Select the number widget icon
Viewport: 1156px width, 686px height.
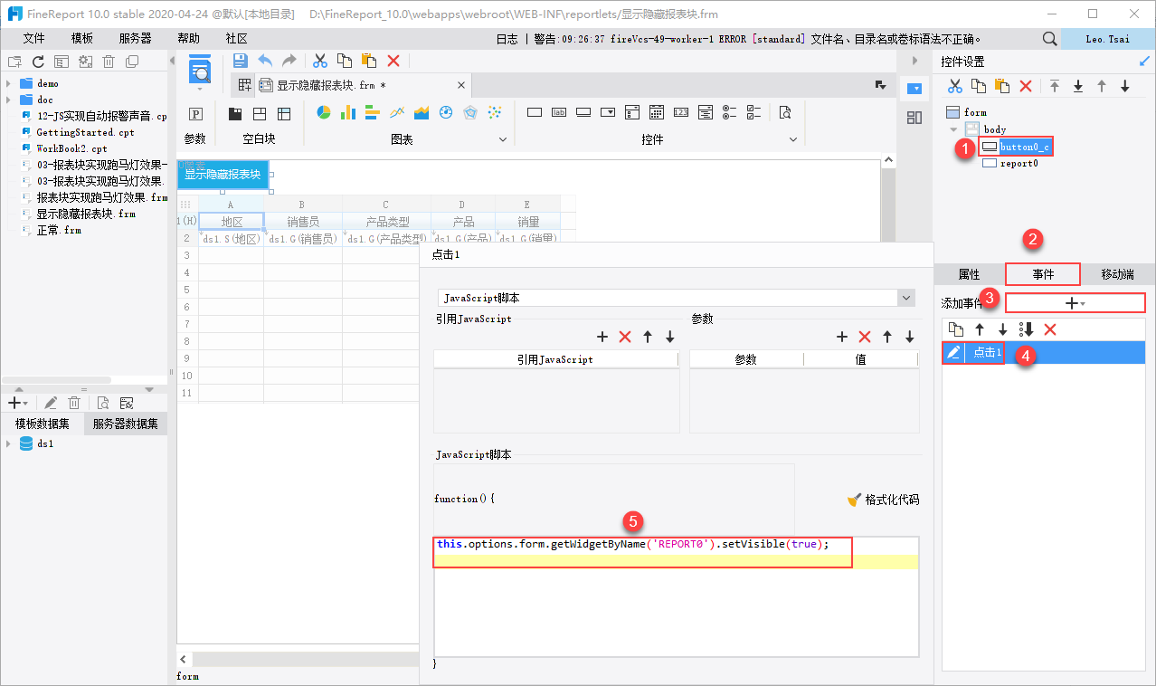point(681,113)
